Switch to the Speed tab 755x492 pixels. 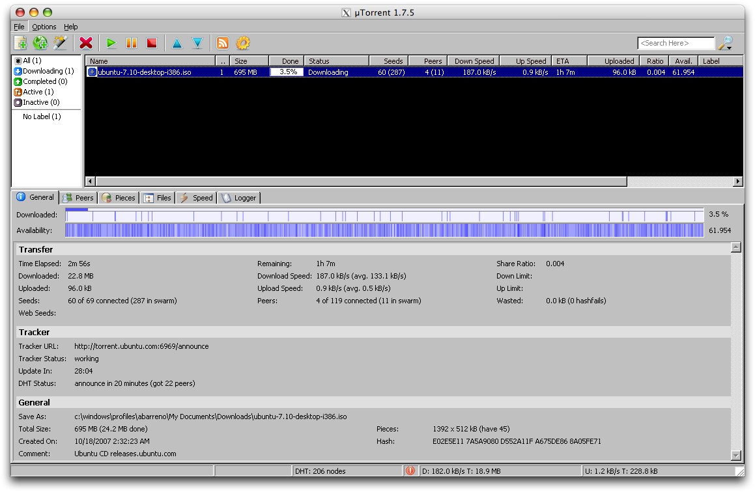click(x=196, y=198)
